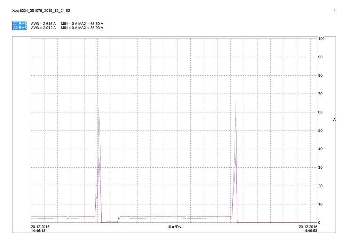This screenshot has width=348, height=245.
Task: Click the 70 label on the y-axis
Action: pyautogui.click(x=321, y=94)
